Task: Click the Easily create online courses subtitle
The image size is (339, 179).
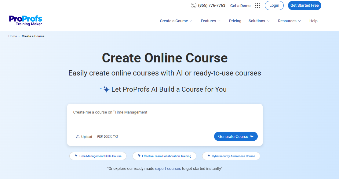Action: coord(165,73)
